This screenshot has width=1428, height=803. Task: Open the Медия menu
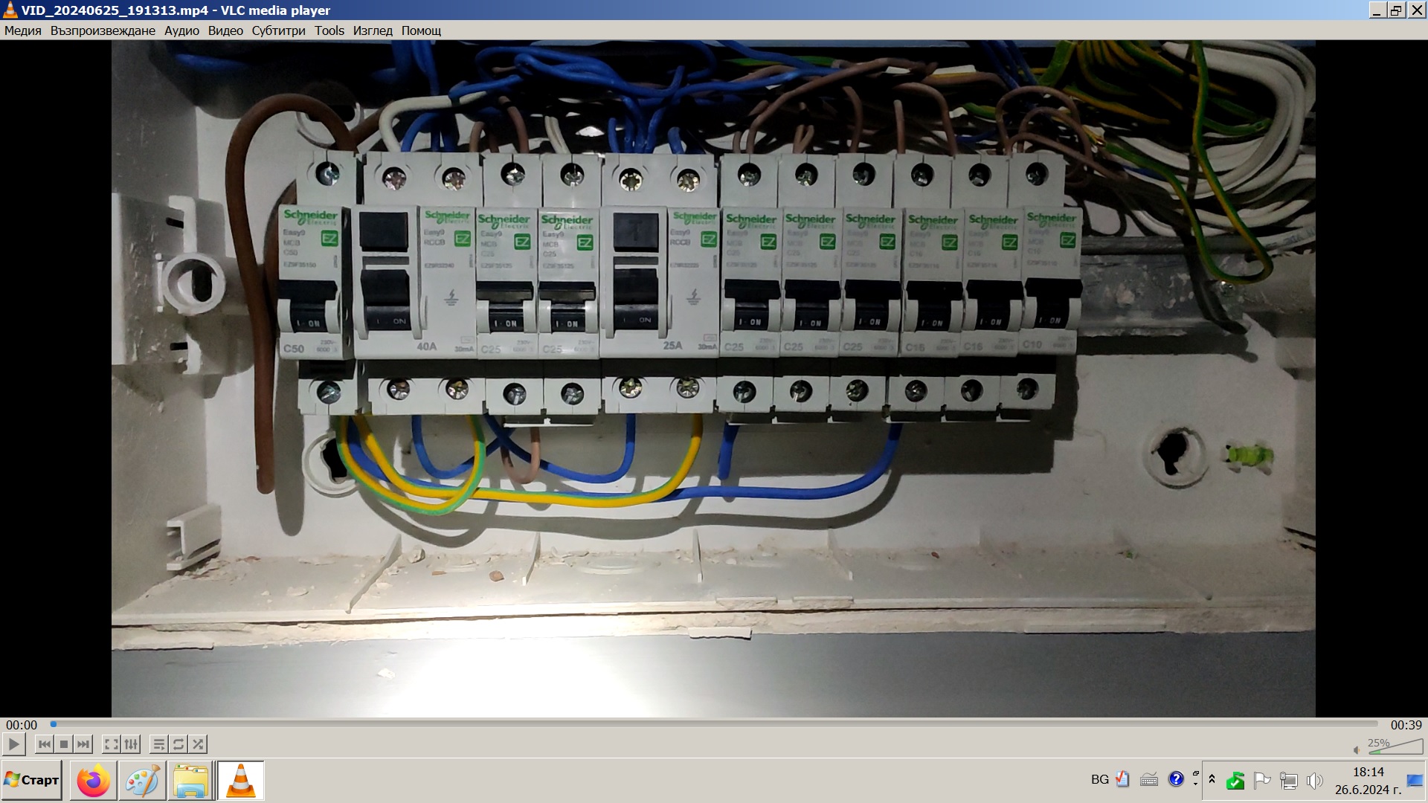pos(22,30)
